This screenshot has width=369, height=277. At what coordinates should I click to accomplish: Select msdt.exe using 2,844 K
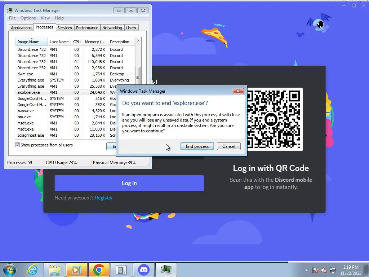tap(66, 123)
